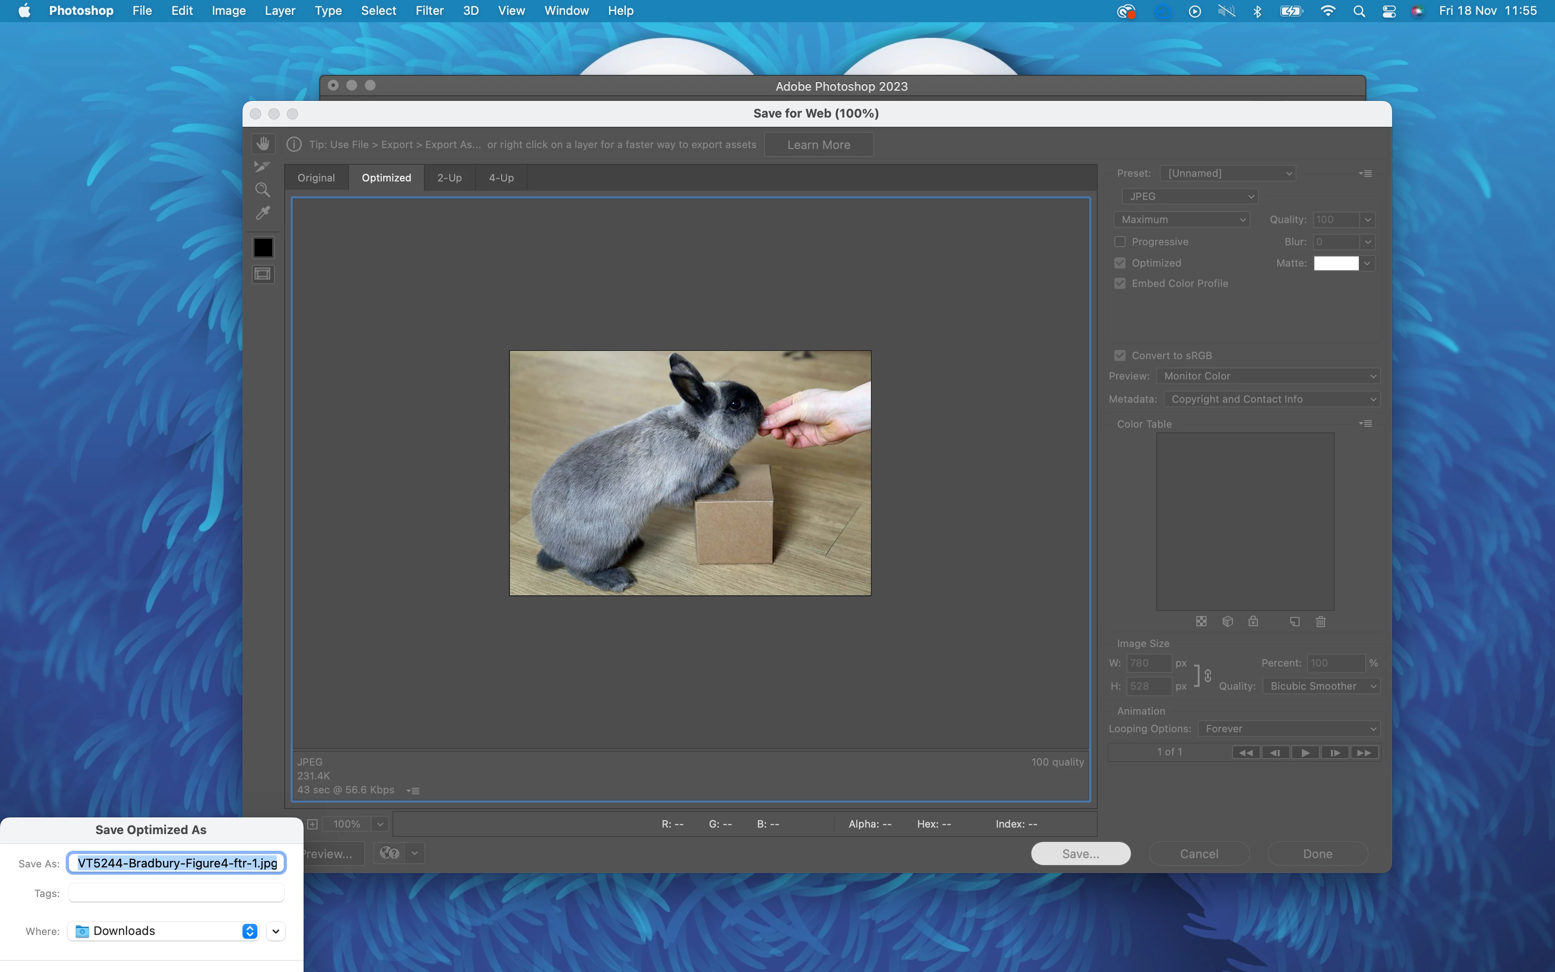Open the Optimize menu icon beside Preset
The height and width of the screenshot is (972, 1555).
[x=1366, y=174]
